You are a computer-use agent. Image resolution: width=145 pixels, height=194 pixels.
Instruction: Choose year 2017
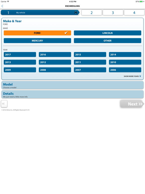[x=20, y=55]
